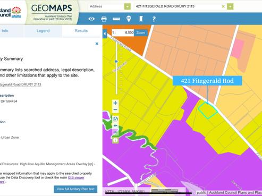
Task: Click the Fitzgerald Road DRURY 2113 address link
Action: [21, 84]
